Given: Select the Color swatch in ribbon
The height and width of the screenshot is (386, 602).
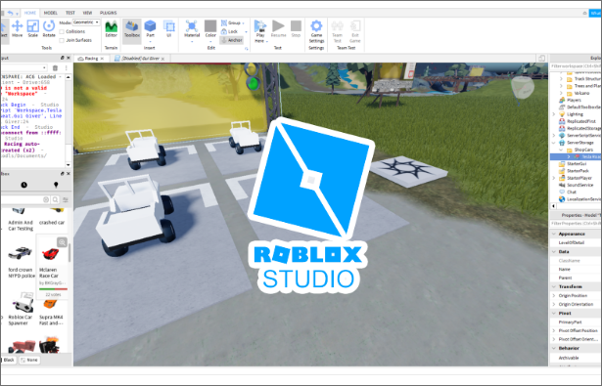Looking at the screenshot, I should coord(210,26).
